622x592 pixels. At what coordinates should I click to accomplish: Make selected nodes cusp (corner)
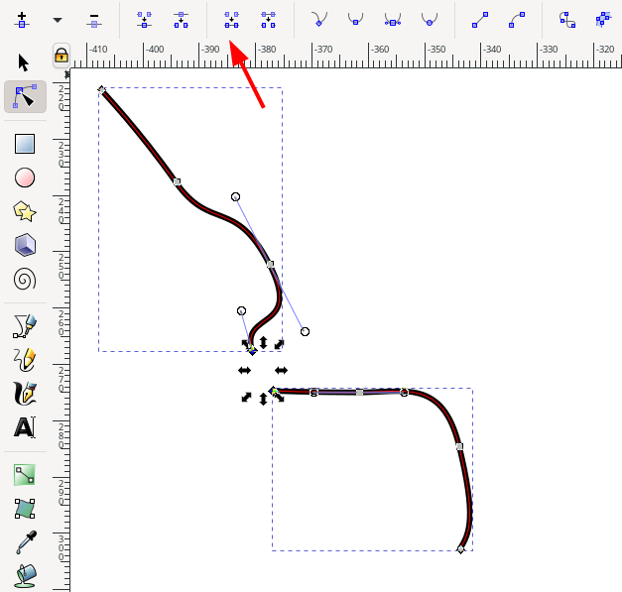(318, 19)
